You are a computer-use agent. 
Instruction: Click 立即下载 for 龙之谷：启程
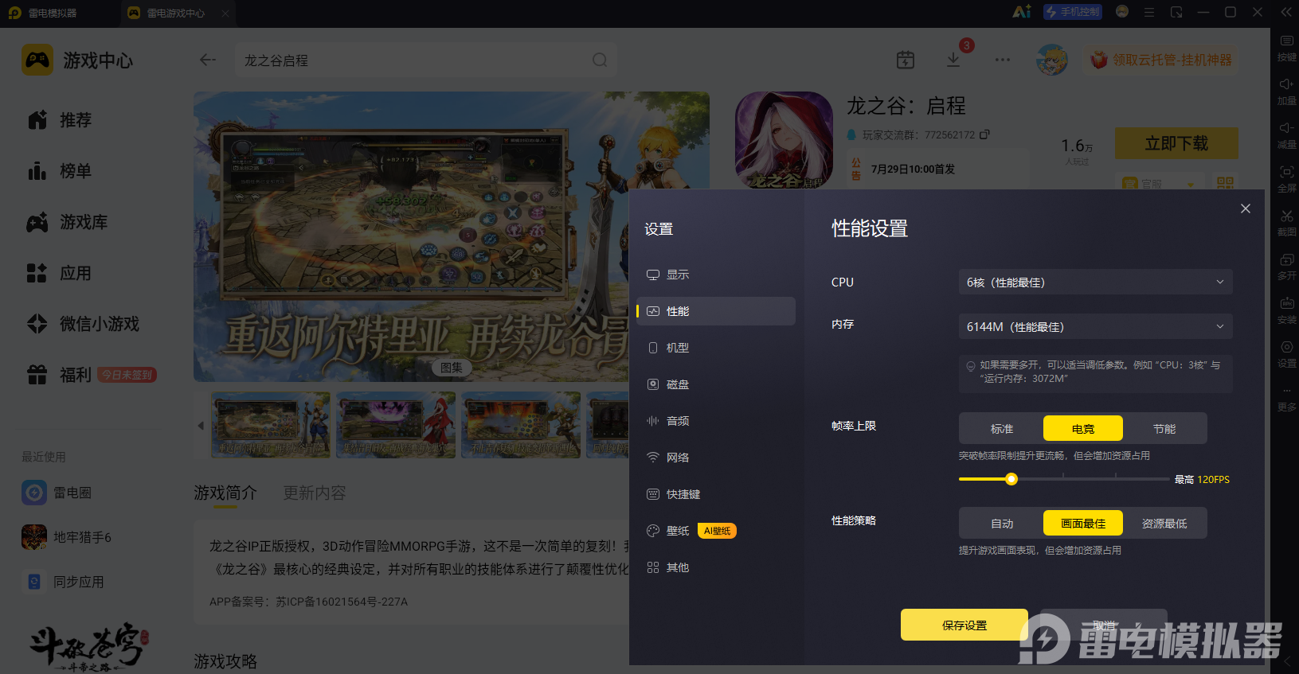pyautogui.click(x=1176, y=143)
